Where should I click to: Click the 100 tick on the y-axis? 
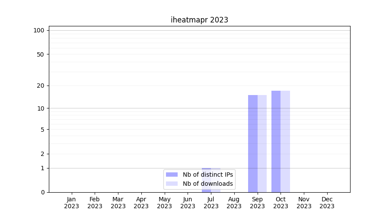coord(39,30)
